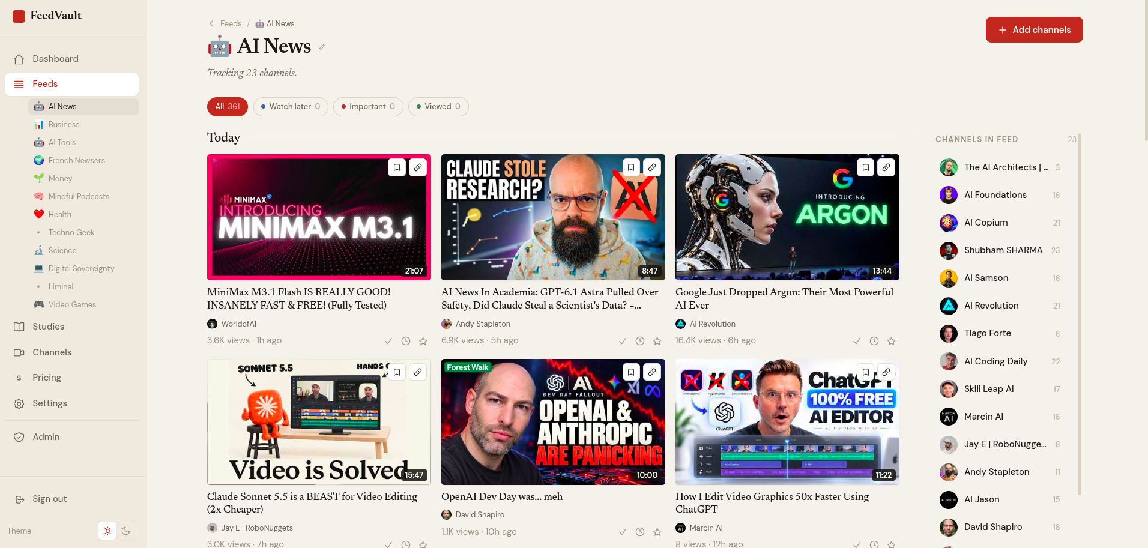1148x548 pixels.
Task: Add Andy Stapleton video to watch later
Action: (x=640, y=341)
